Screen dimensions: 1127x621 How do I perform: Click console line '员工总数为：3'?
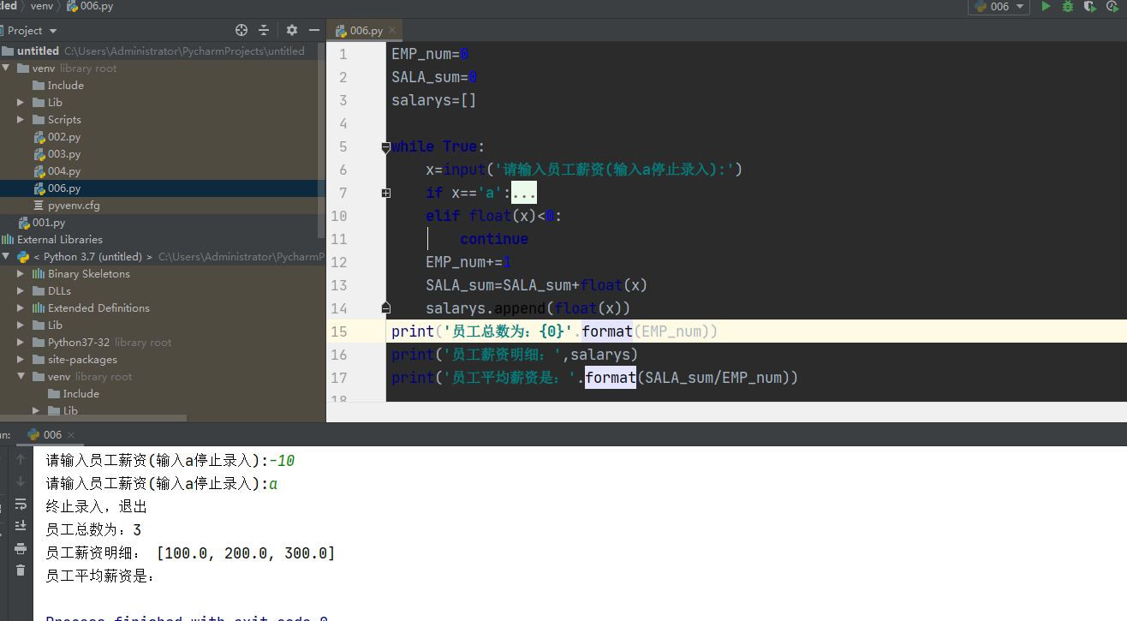click(x=93, y=530)
